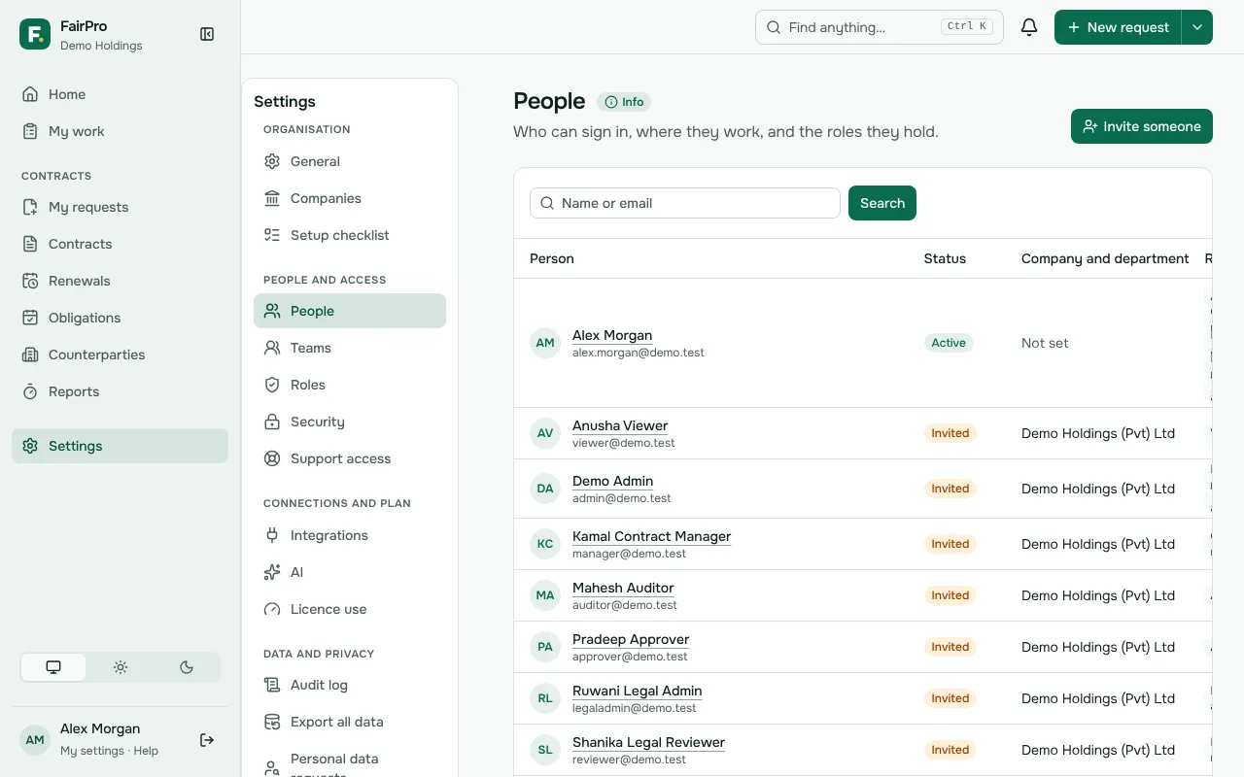This screenshot has height=777, width=1244.
Task: Collapse the sidebar with the panel icon
Action: tap(207, 34)
